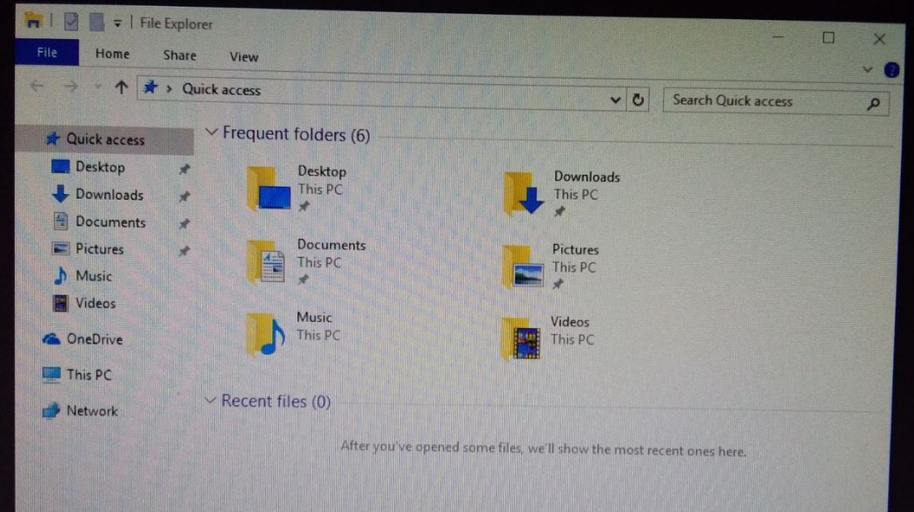Click the Music folder name in Frequent folders
Screen dimensions: 914x512
pos(314,317)
